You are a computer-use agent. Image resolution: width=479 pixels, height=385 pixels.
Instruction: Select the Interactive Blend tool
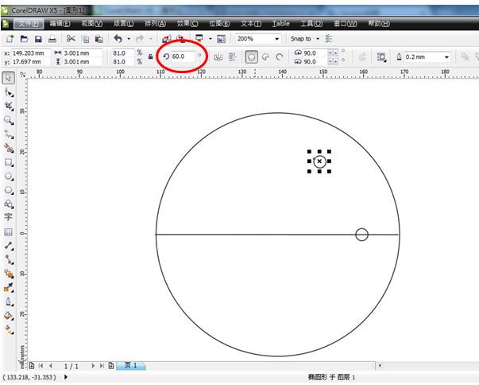click(x=9, y=274)
